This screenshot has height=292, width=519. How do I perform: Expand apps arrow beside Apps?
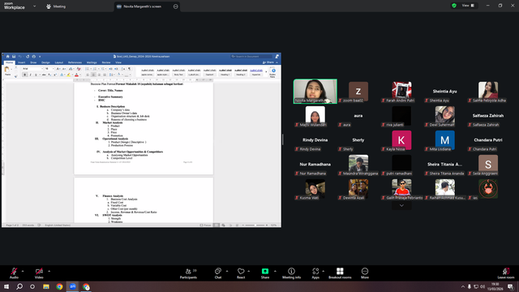[323, 271]
